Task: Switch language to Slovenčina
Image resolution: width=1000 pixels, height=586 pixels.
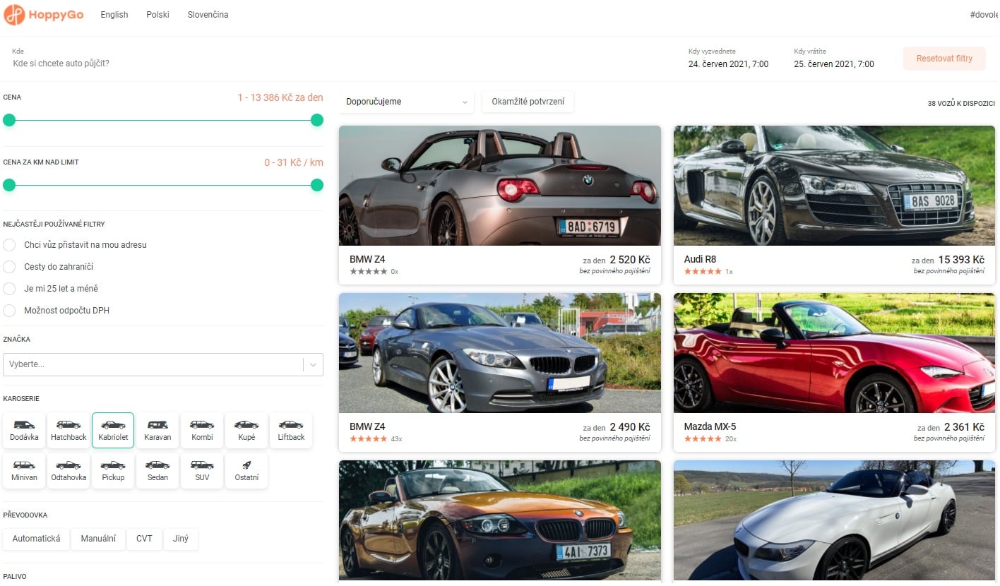Action: (x=208, y=15)
